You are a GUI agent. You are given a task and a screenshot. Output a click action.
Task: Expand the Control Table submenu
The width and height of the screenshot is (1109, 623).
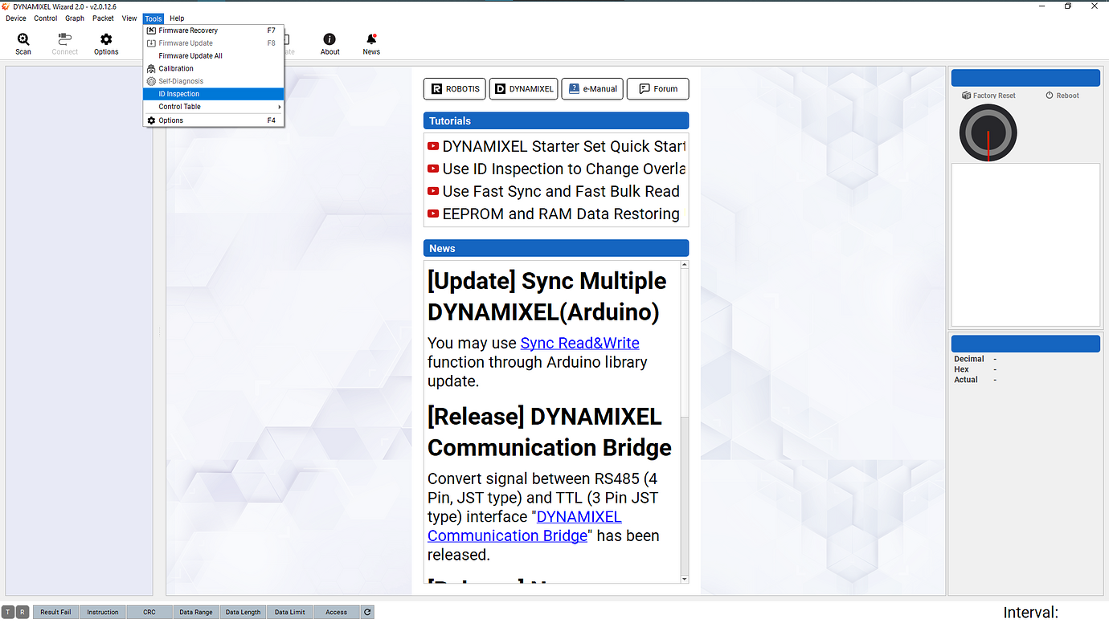[178, 106]
